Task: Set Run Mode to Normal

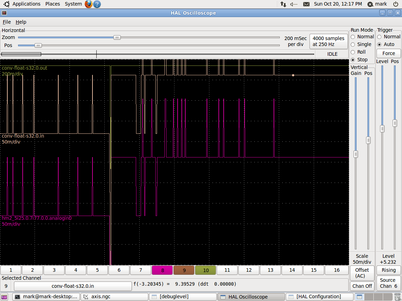Action: (362, 37)
